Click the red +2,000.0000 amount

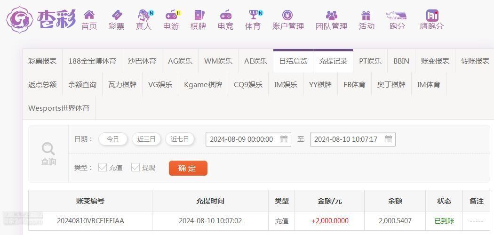click(330, 221)
